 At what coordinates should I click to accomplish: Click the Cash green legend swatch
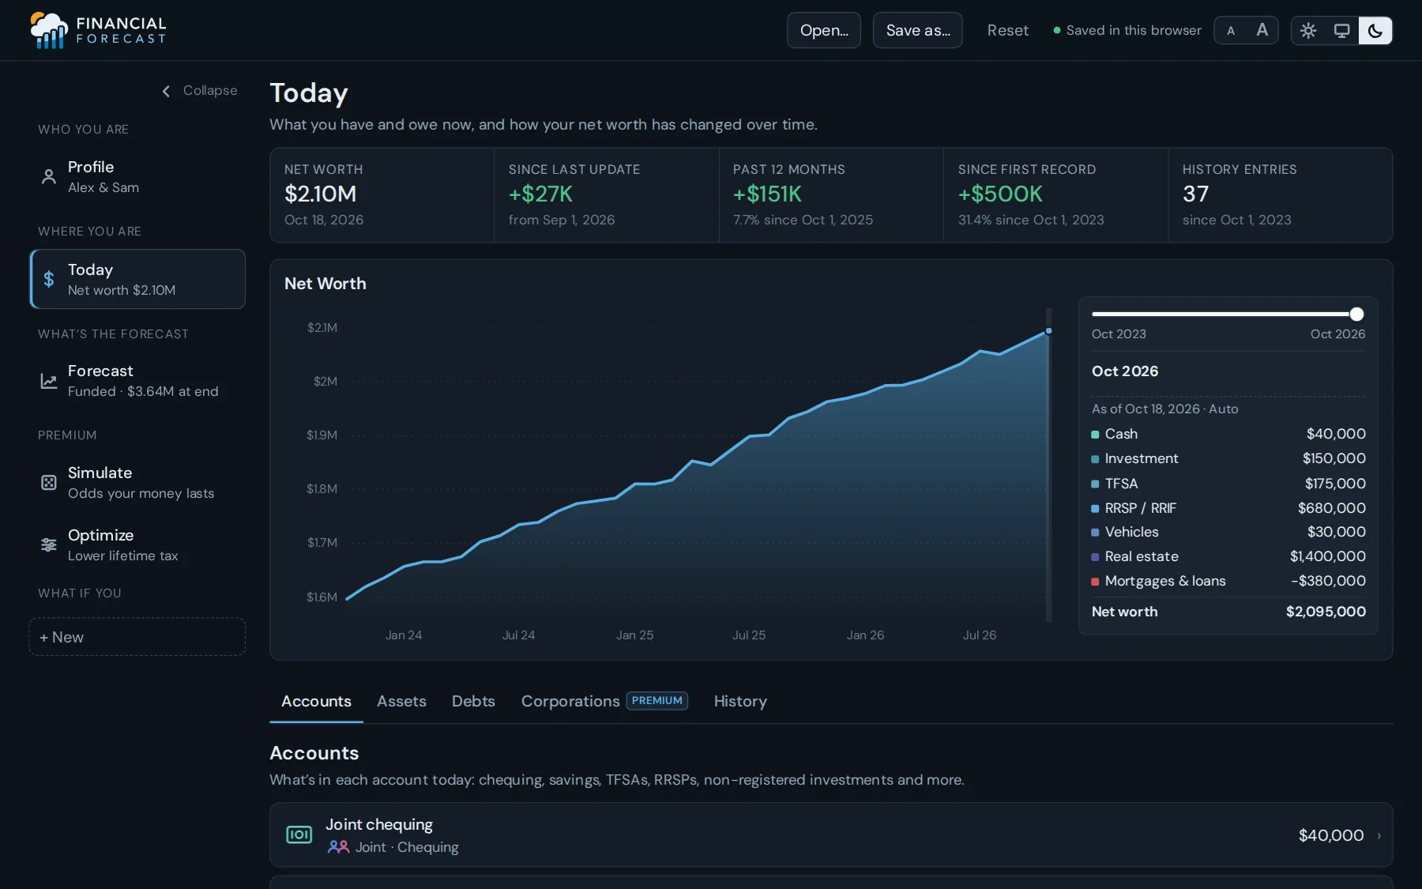[1095, 435]
